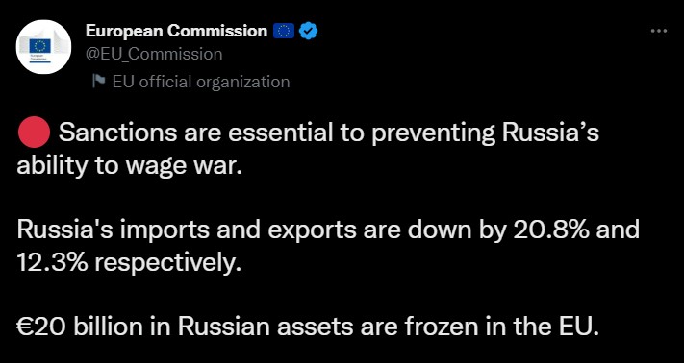Open the @EU_Commission handle link
This screenshot has width=684, height=363.
(x=154, y=54)
